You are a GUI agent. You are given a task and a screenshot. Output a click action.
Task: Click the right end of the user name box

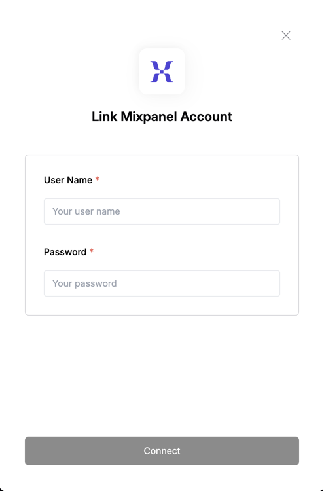pos(269,211)
